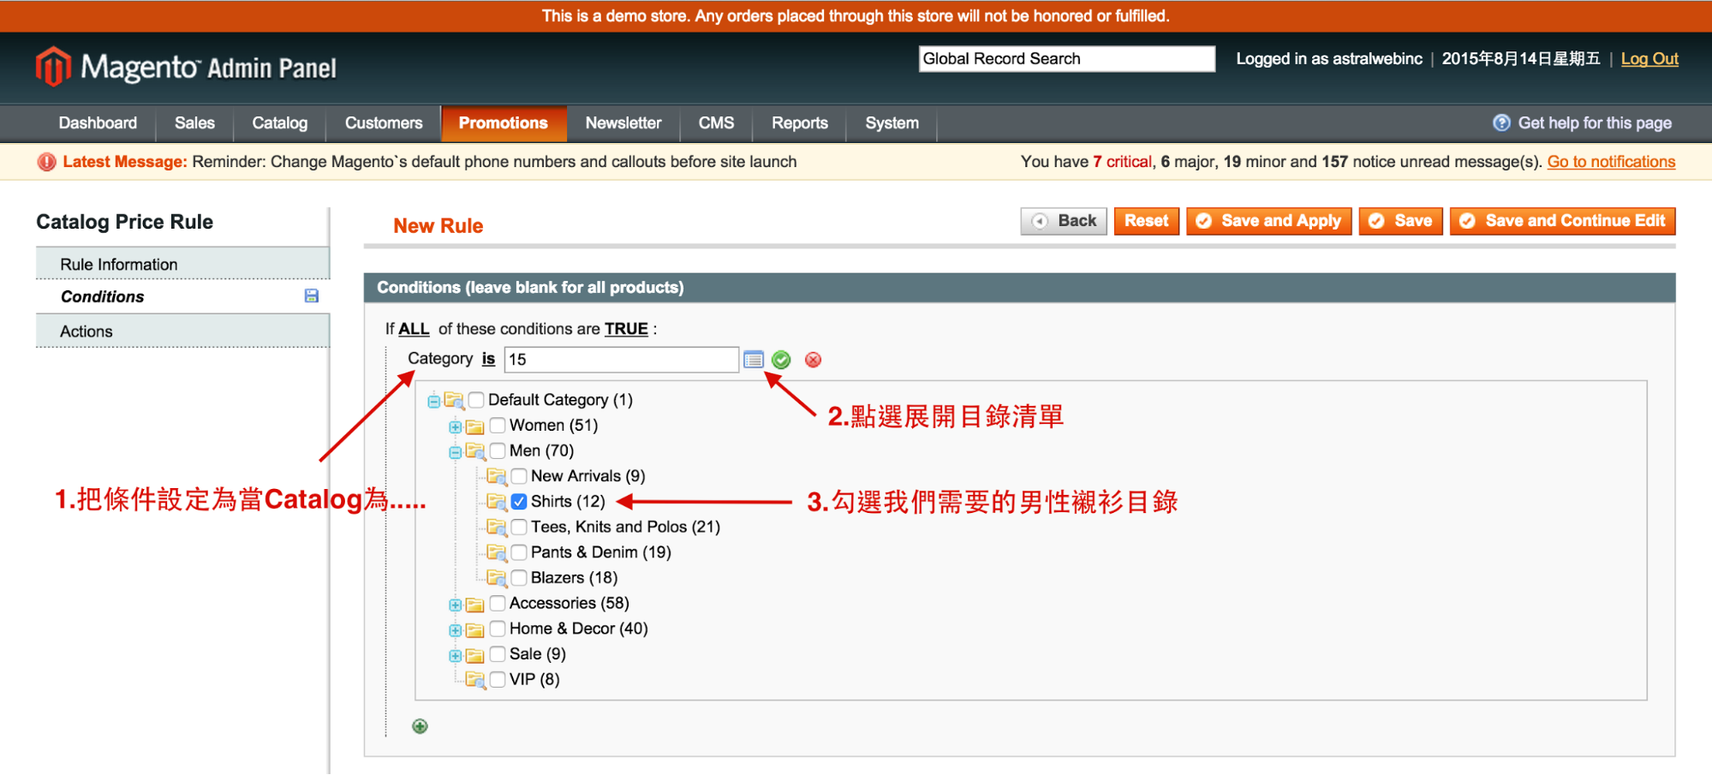Open the category chooser list icon
1712x775 pixels.
(x=754, y=360)
